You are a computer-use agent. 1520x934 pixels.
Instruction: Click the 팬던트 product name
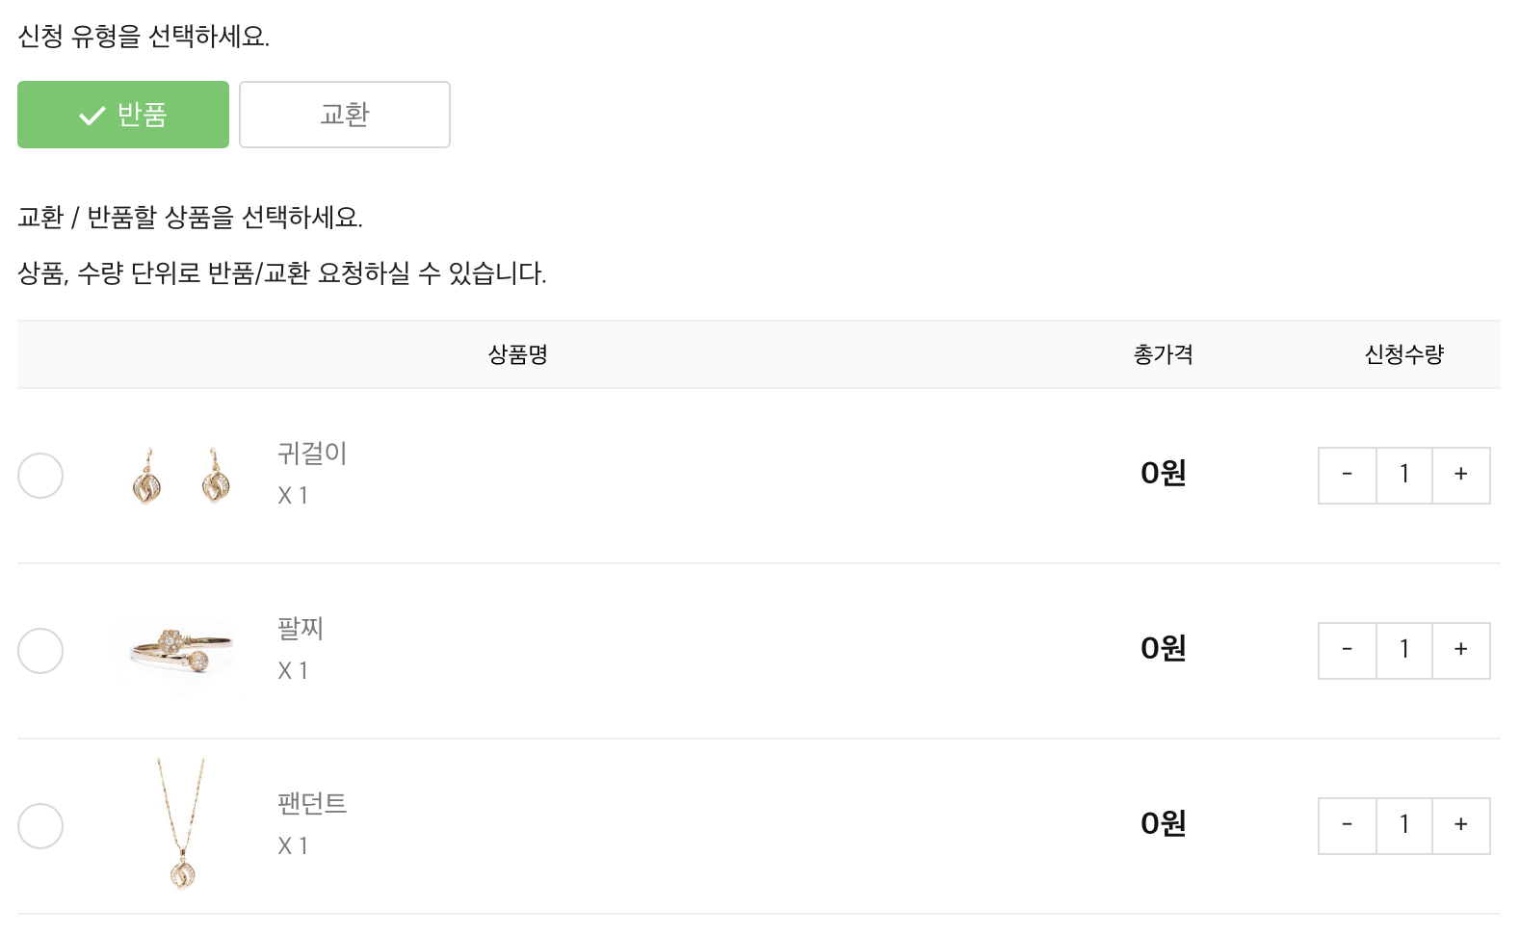[312, 804]
